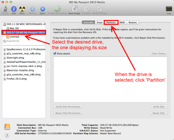
Task: Select EasyRecovery 11.0.2.0 disk image
Action: (24, 49)
